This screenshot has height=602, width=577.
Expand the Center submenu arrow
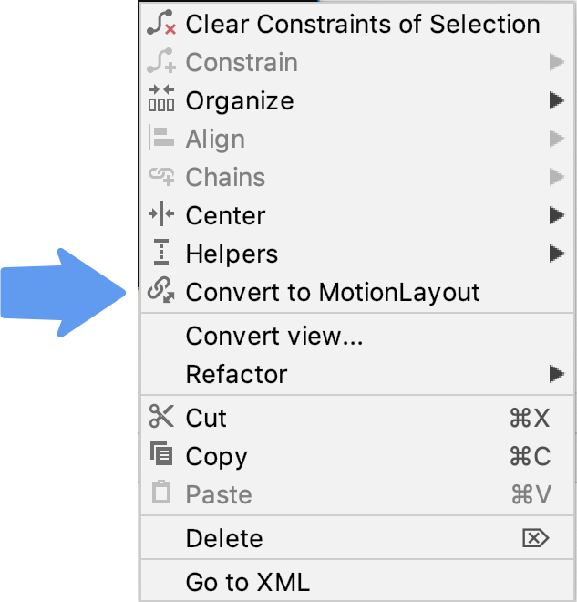556,215
